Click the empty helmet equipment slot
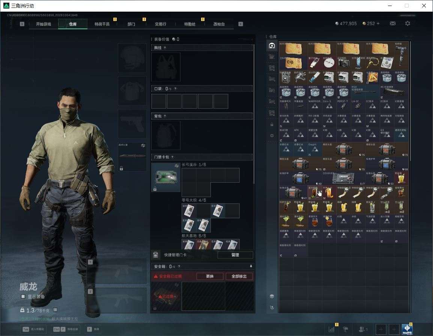 pos(132,58)
